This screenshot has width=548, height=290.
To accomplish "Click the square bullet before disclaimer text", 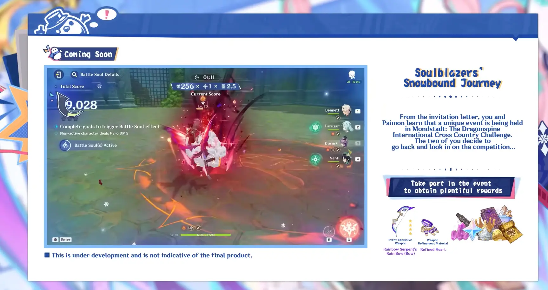I will [x=47, y=255].
